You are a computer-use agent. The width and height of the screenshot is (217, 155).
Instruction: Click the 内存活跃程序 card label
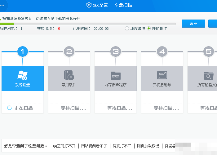click(116, 85)
